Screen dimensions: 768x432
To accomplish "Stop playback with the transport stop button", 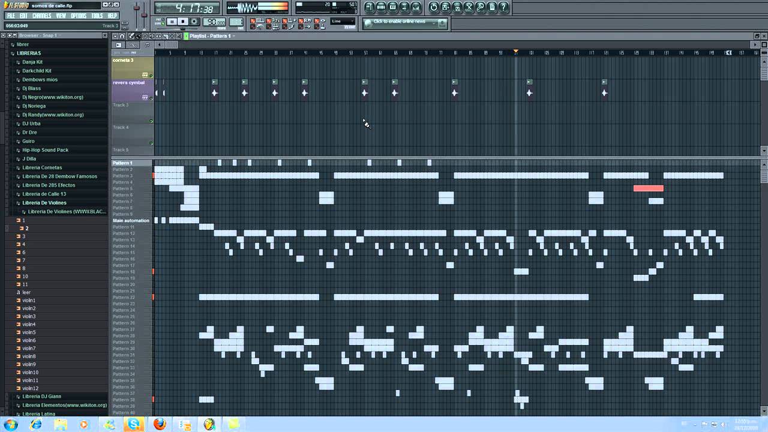I will point(183,22).
